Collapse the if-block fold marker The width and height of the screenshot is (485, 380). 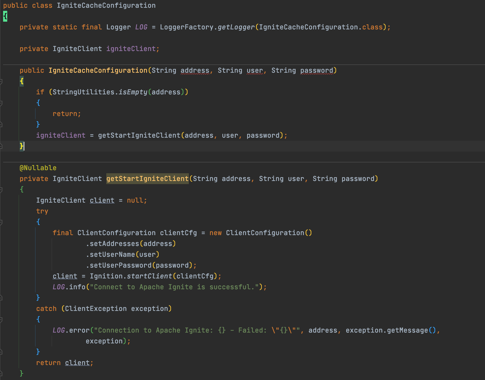point(1,103)
